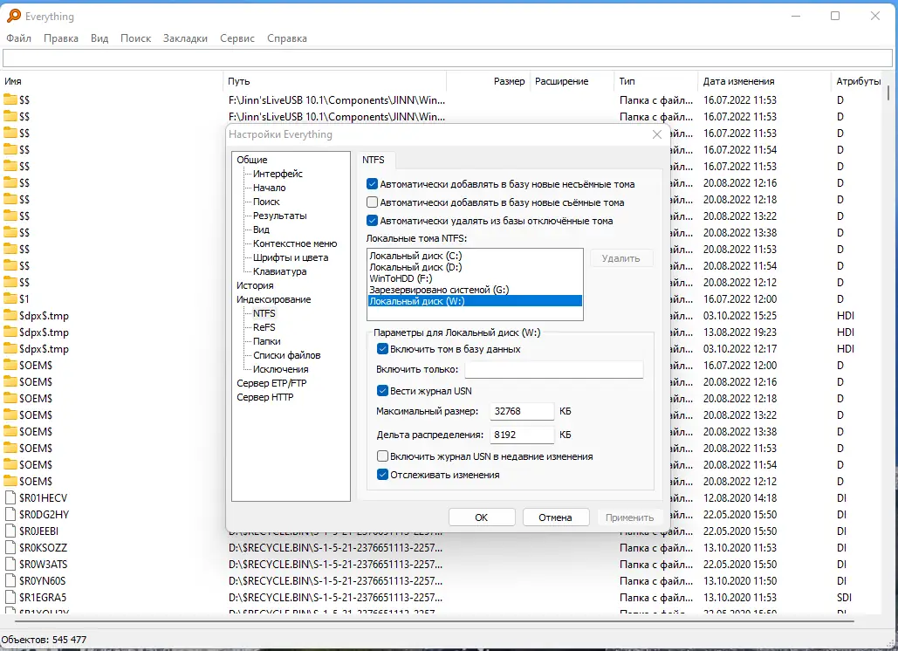Open the Сервис menu
898x651 pixels.
237,38
